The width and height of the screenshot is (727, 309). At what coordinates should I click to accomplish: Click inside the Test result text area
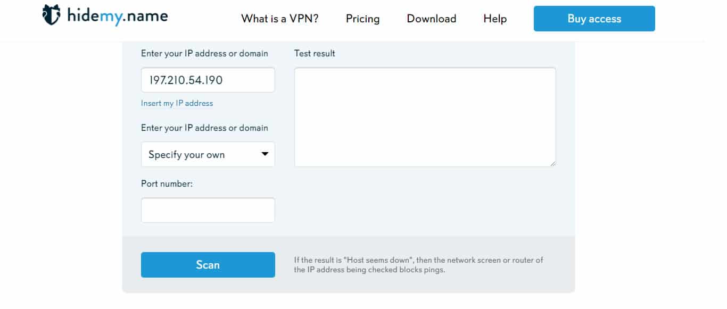pos(425,117)
